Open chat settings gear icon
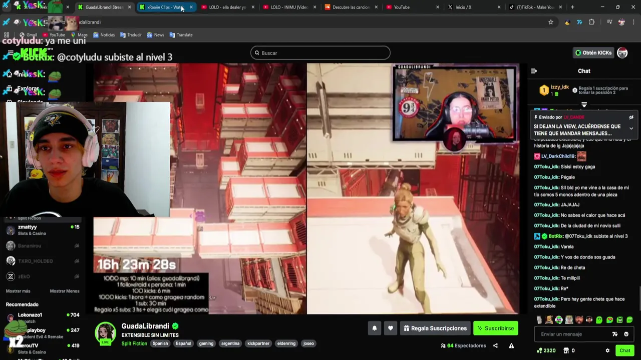641x360 pixels. pos(607,350)
